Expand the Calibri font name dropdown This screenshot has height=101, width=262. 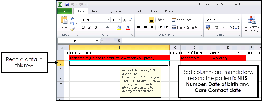108,20
